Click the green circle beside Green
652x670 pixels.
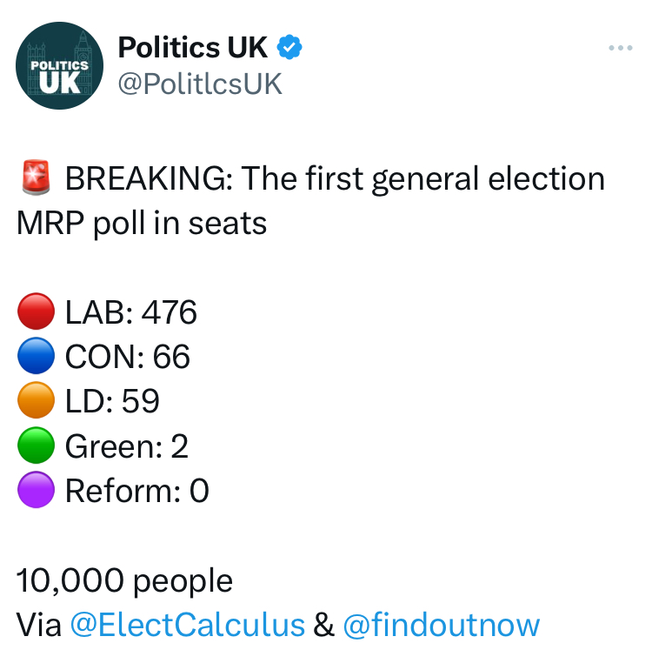(36, 445)
